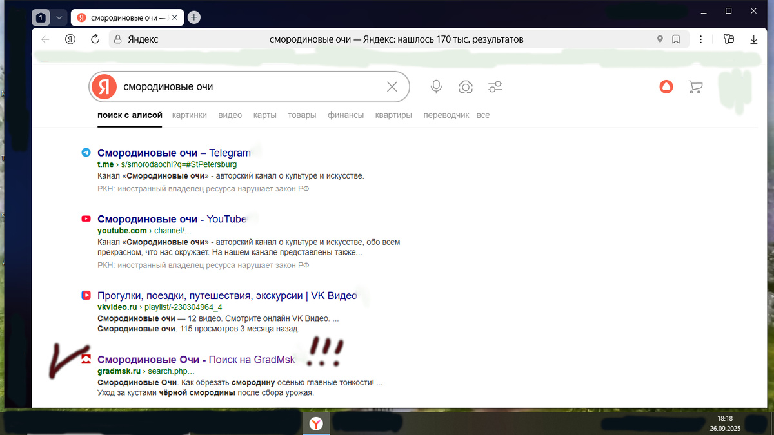Viewport: 774px width, 435px height.
Task: Click the YouTube icon next to the result
Action: 86,218
